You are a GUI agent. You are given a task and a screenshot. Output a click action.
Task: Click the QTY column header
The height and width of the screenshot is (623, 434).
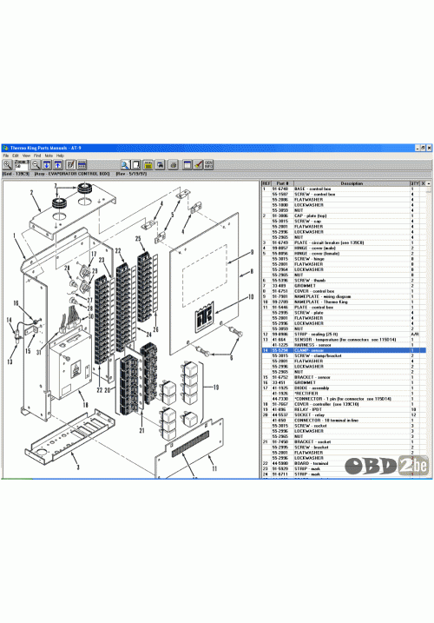414,183
